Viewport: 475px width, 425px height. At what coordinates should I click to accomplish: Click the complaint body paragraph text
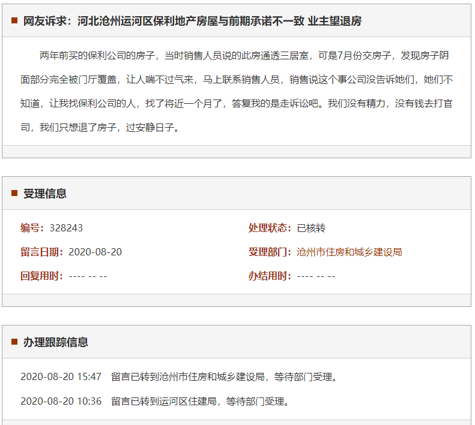237,91
